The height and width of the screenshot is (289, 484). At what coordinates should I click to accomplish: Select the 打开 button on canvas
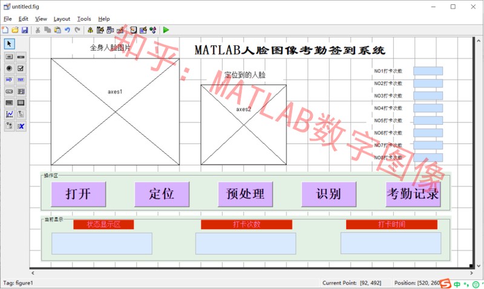coord(79,194)
